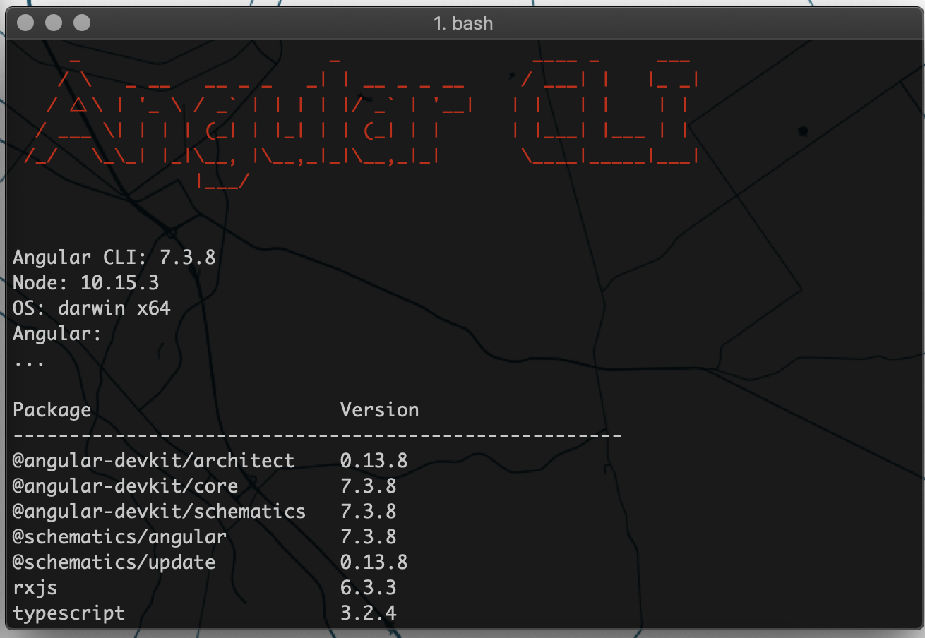Click version 7.3.8 of @angular-devkit/schematics
Viewport: 925px width, 638px height.
tap(369, 512)
